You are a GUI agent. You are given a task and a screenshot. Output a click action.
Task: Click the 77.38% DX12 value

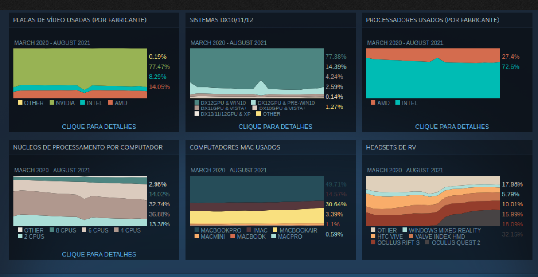[336, 57]
